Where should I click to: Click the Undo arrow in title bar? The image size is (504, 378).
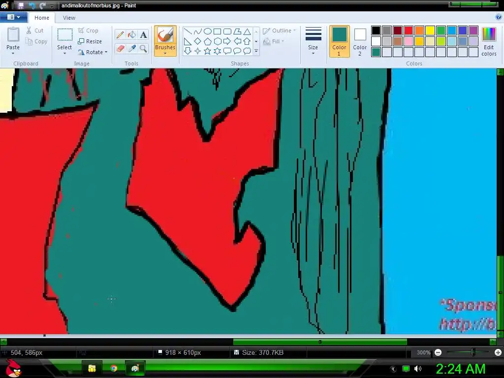(31, 5)
